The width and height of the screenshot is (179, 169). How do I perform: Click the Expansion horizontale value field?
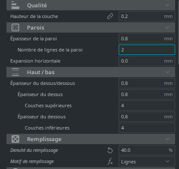tap(147, 61)
